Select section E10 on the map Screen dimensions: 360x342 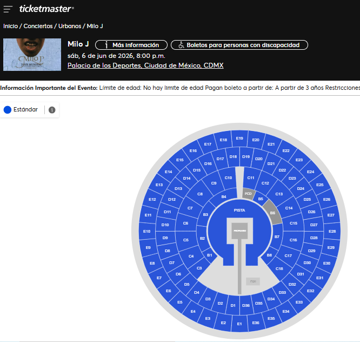tap(146, 231)
